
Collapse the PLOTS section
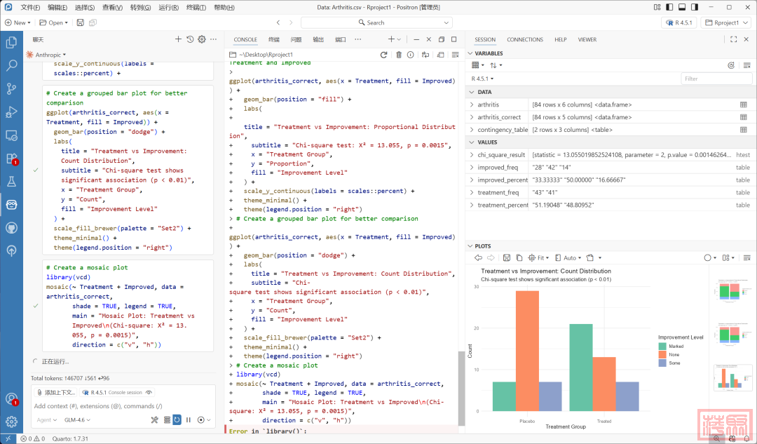click(x=470, y=246)
